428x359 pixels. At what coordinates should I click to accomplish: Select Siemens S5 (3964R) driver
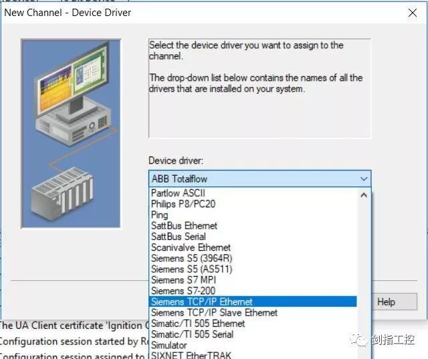191,258
